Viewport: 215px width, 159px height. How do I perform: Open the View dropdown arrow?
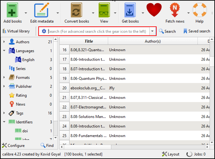pos(115,13)
